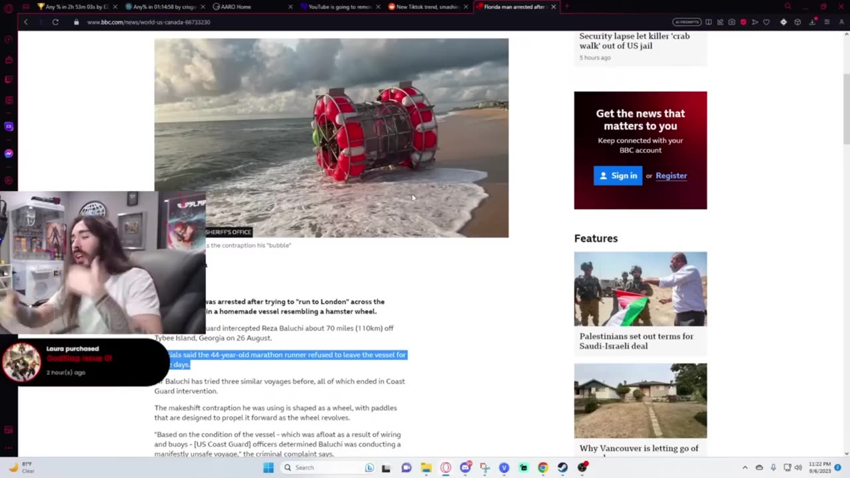Add page to bookmarks heart icon

[766, 22]
